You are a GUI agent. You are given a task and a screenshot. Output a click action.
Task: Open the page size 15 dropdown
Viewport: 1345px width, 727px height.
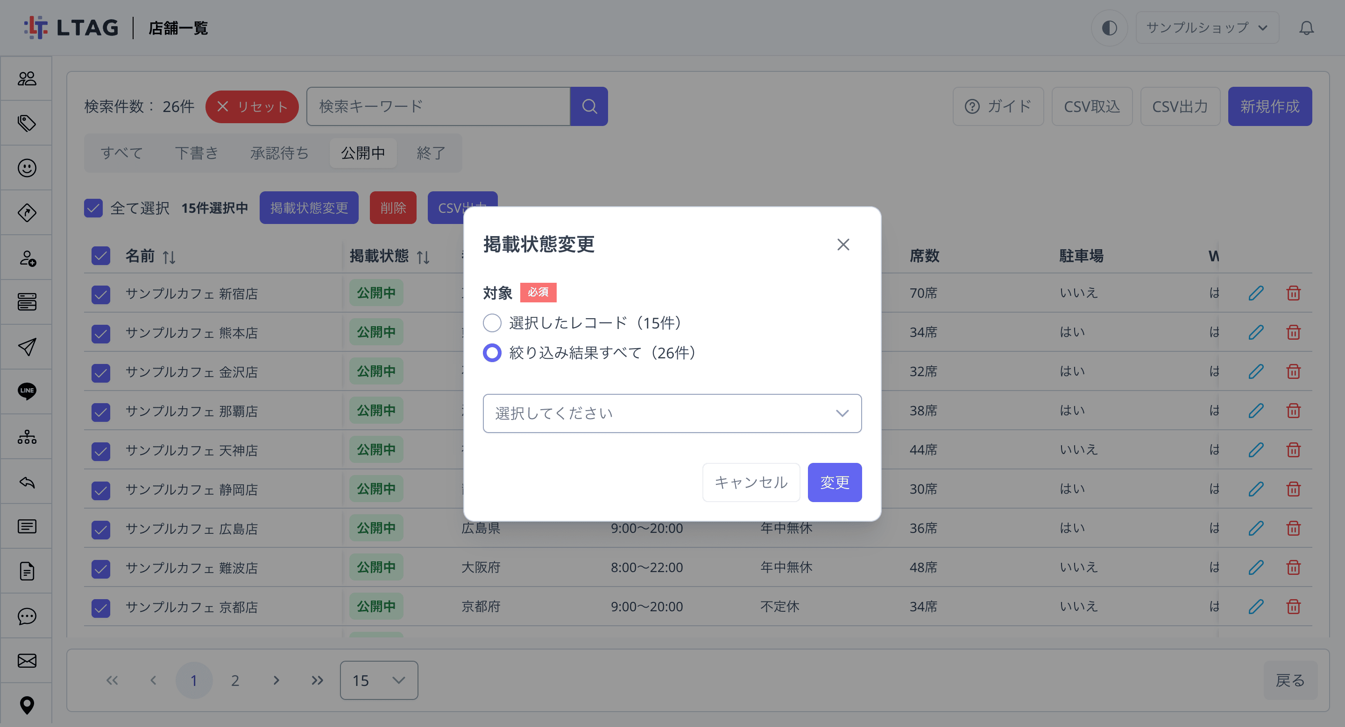379,681
